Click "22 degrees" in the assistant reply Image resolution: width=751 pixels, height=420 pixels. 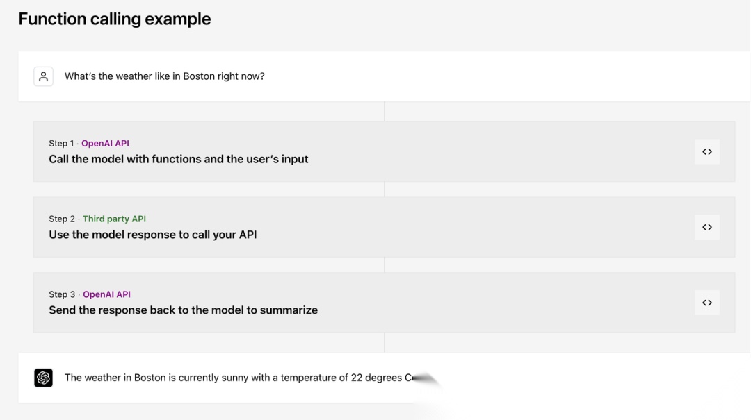(x=376, y=378)
